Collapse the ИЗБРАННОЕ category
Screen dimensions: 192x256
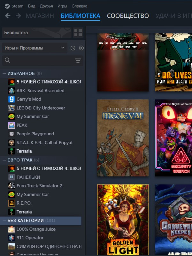point(4,73)
